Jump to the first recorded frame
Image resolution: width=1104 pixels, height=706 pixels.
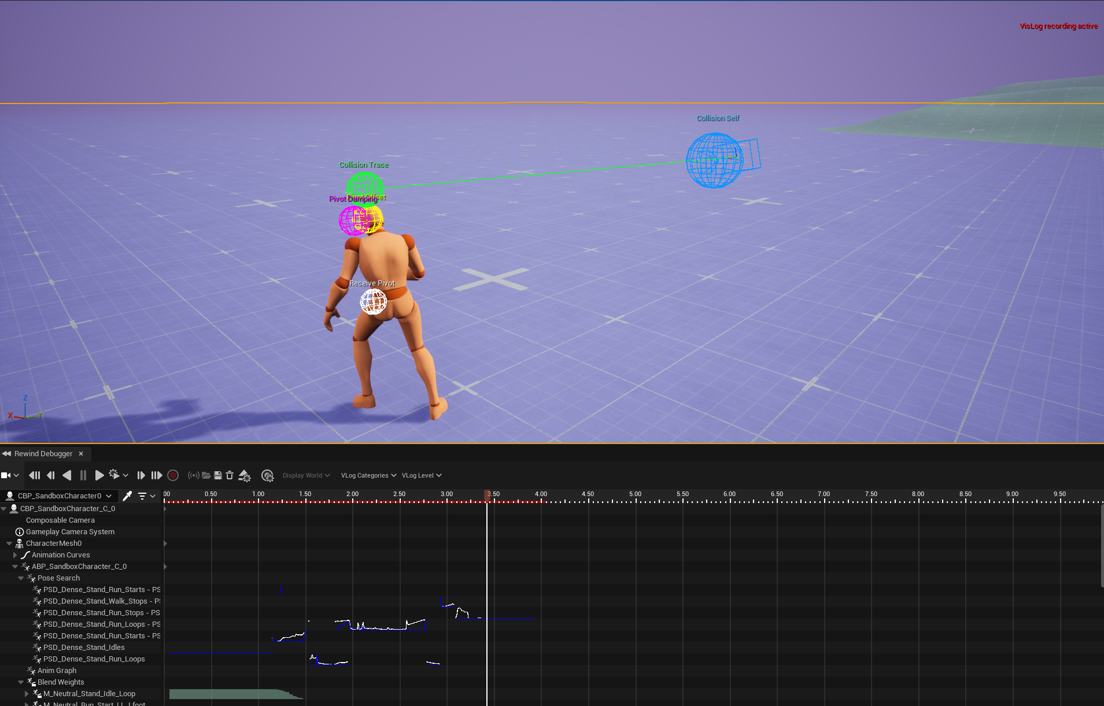pos(34,475)
